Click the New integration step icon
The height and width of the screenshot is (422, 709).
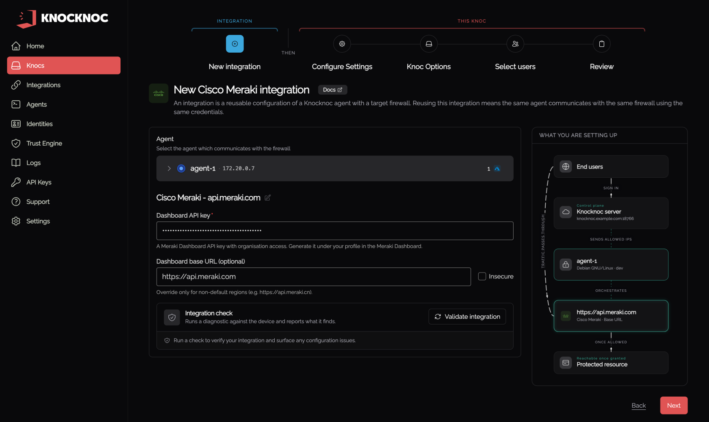pos(235,44)
